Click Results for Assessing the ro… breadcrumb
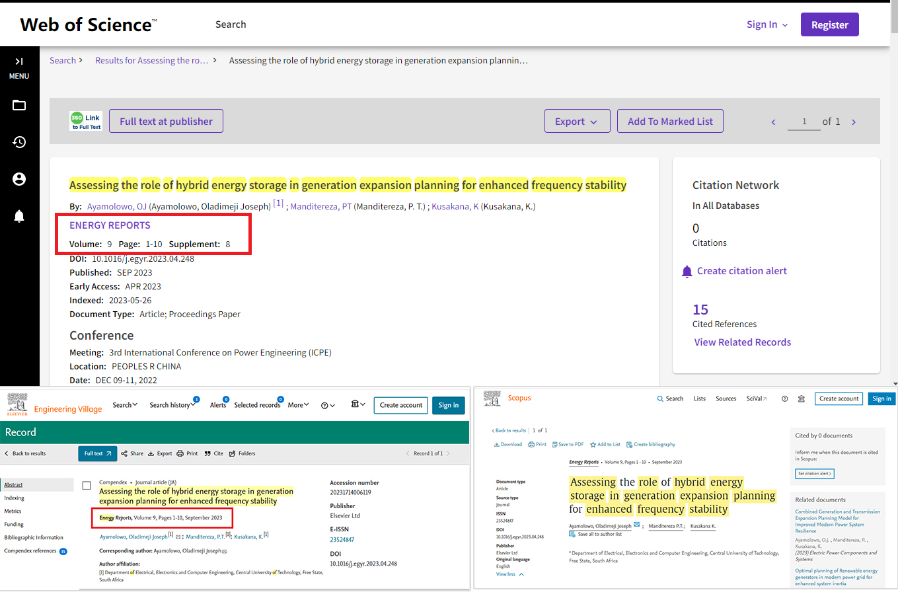898x600 pixels. tap(151, 60)
